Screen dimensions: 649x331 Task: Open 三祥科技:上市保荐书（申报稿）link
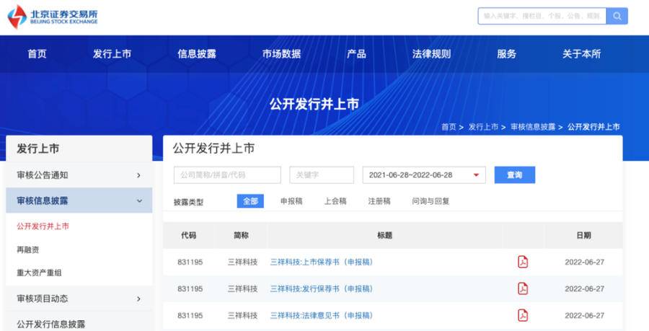click(322, 262)
